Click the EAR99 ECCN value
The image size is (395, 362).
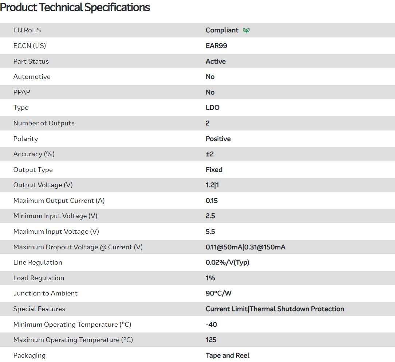(x=216, y=46)
